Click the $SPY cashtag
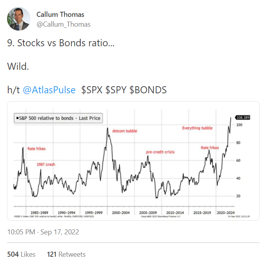The height and width of the screenshot is (263, 267). click(116, 90)
